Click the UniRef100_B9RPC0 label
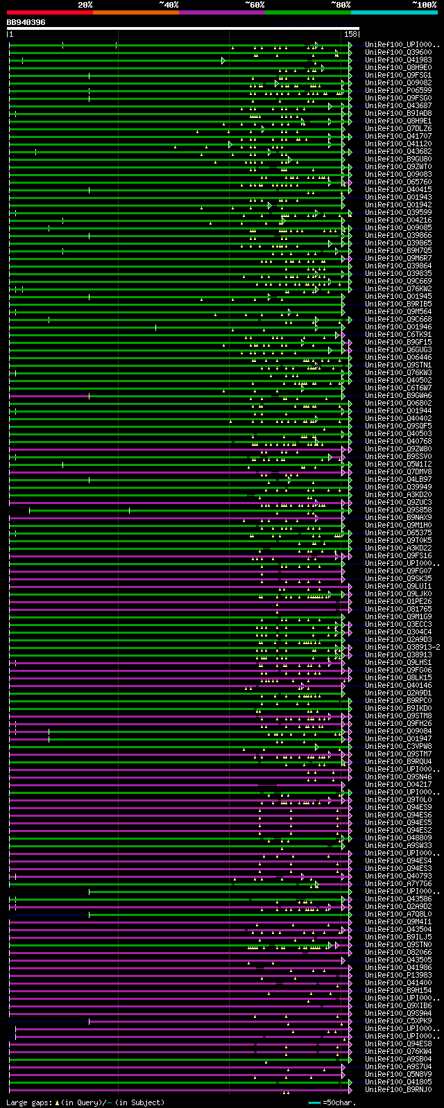Viewport: 444px width, 1108px height. tap(398, 701)
